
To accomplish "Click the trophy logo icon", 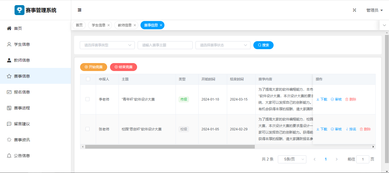I will click(x=19, y=10).
